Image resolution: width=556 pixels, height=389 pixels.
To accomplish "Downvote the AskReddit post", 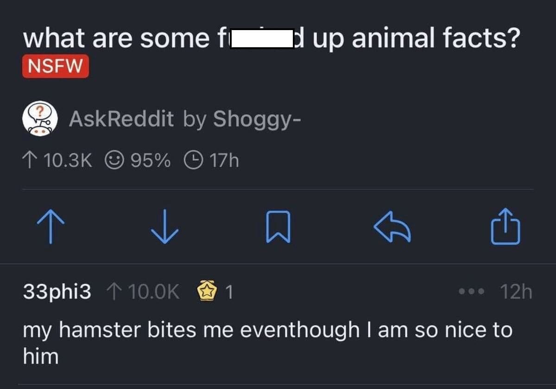I will (x=164, y=227).
